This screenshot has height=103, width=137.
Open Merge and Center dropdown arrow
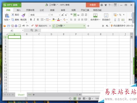(100, 20)
